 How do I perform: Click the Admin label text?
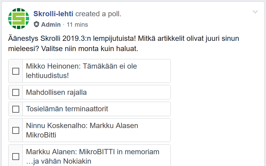[x=51, y=25]
